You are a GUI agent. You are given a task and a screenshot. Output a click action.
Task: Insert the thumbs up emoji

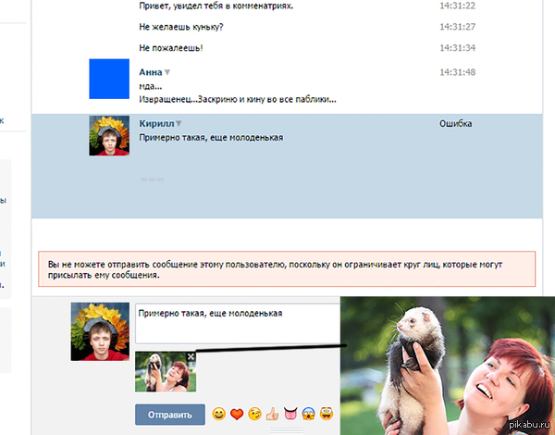coord(272,414)
